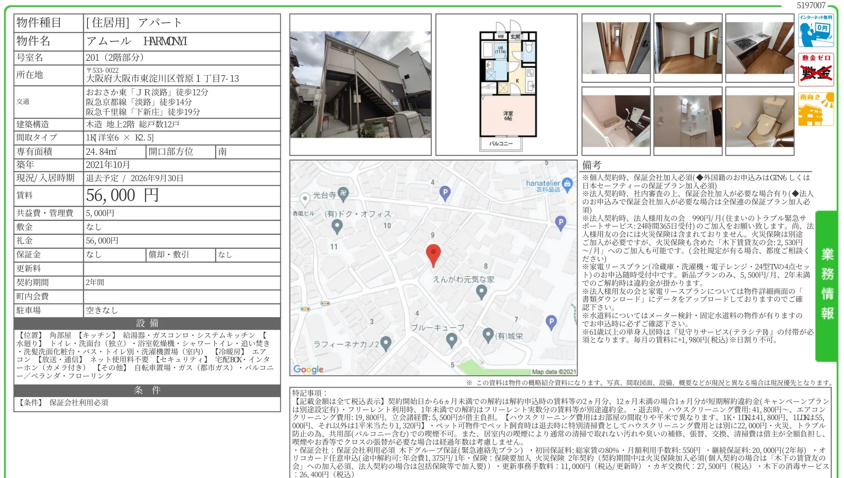
Task: Open the hallway interior photo thumbnail
Action: [616, 48]
